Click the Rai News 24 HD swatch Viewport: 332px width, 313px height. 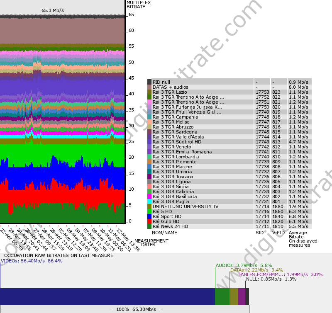(x=149, y=226)
